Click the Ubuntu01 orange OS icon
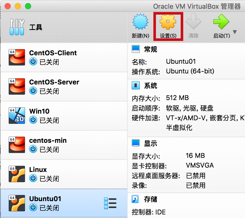The width and height of the screenshot is (245, 218). tap(17, 203)
